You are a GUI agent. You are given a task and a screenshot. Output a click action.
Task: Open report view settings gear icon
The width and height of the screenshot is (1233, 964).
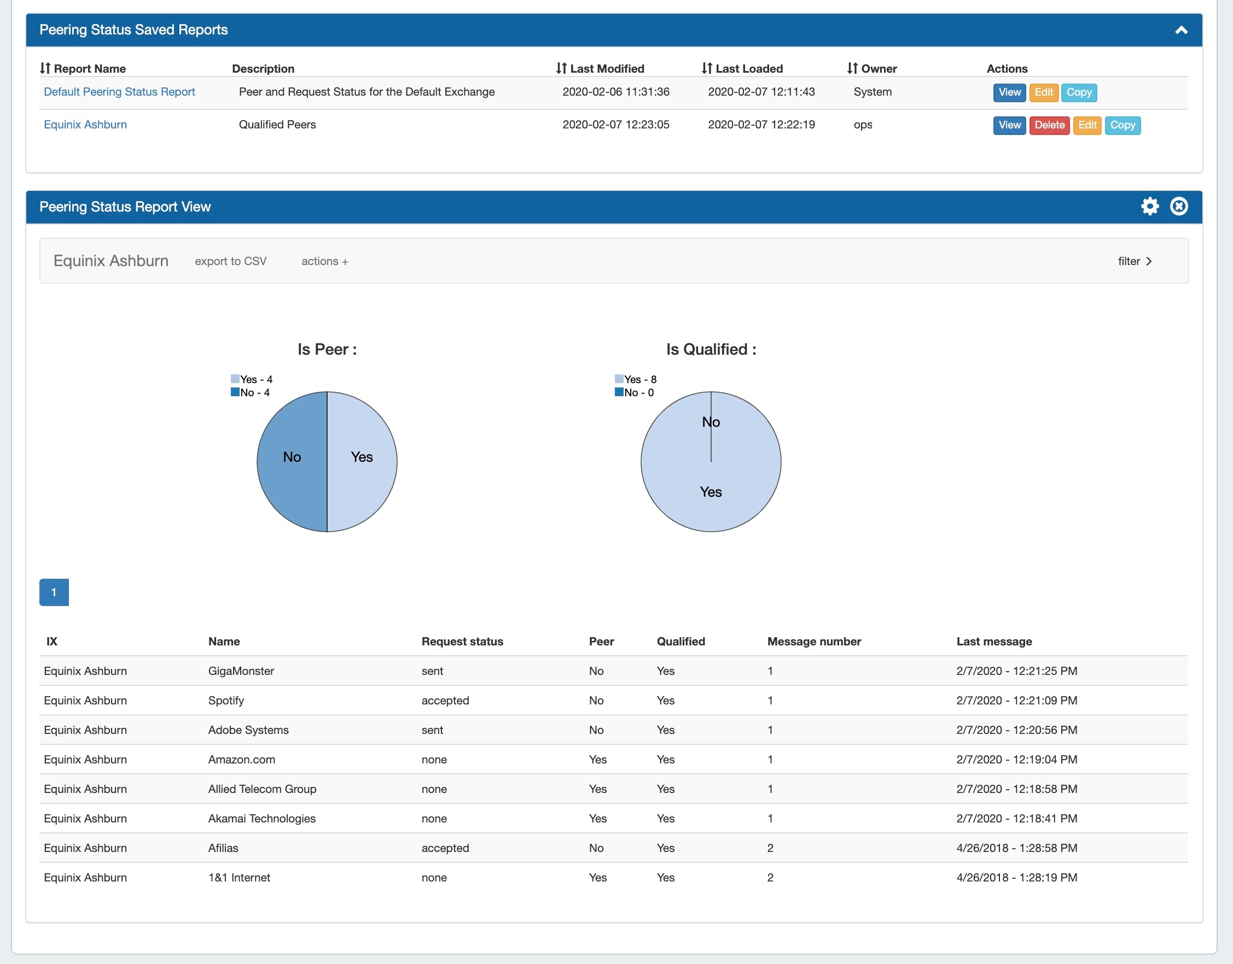pos(1149,207)
